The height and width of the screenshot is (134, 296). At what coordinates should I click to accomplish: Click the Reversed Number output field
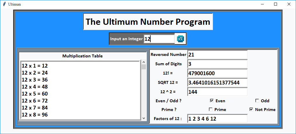tap(217, 54)
